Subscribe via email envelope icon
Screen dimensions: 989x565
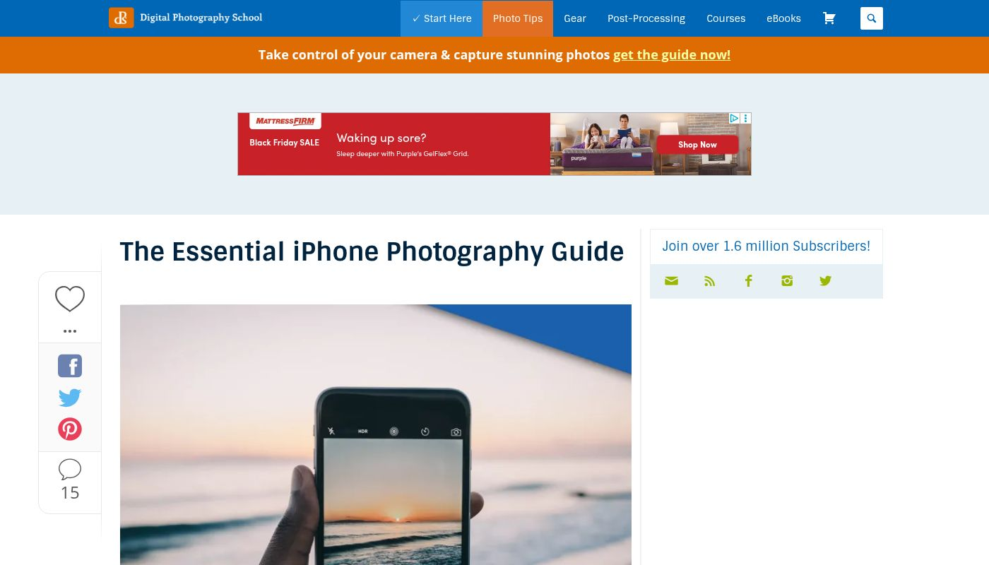[x=671, y=281]
